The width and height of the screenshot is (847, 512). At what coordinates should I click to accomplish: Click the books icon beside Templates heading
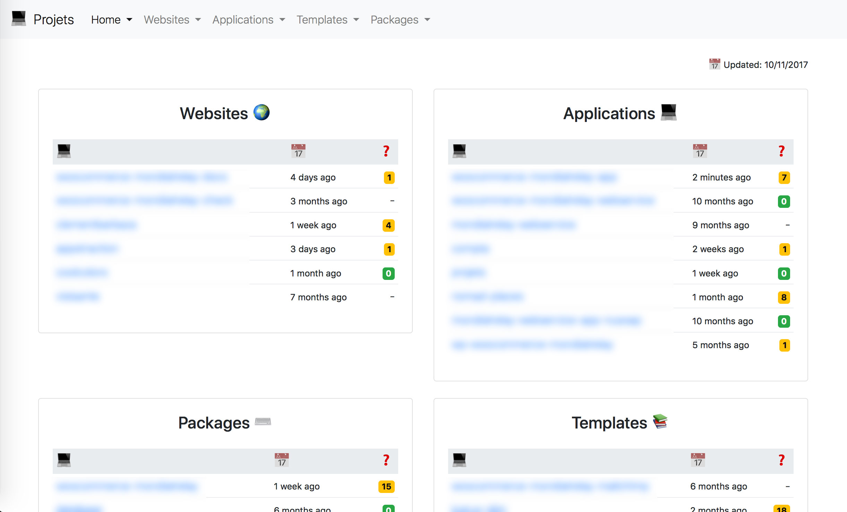click(x=660, y=422)
